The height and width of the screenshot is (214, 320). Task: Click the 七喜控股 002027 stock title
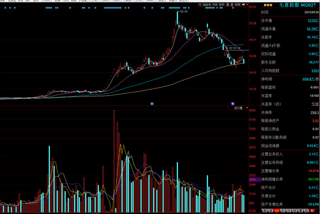point(297,5)
